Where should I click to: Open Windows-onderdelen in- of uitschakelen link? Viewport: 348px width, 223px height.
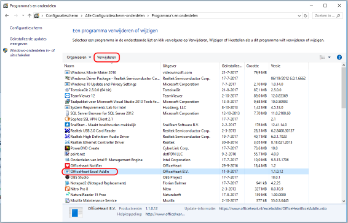(32, 53)
